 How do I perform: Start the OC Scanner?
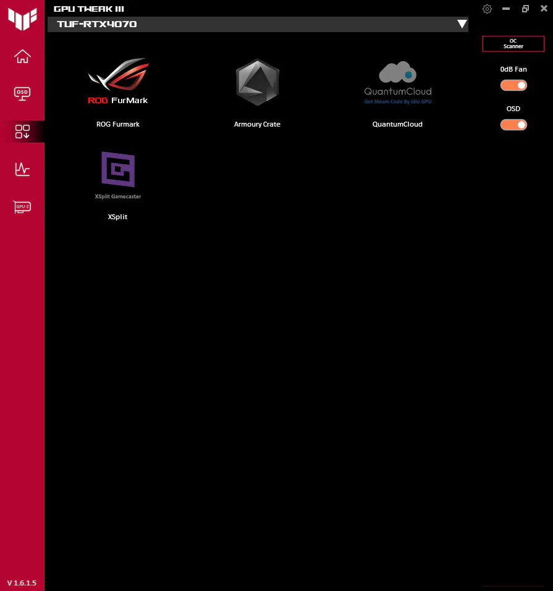513,44
